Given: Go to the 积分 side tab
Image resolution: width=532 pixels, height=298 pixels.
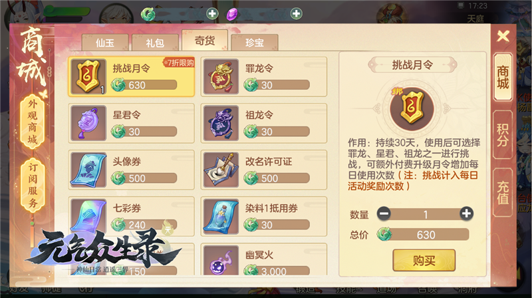Looking at the screenshot, I should [x=503, y=135].
